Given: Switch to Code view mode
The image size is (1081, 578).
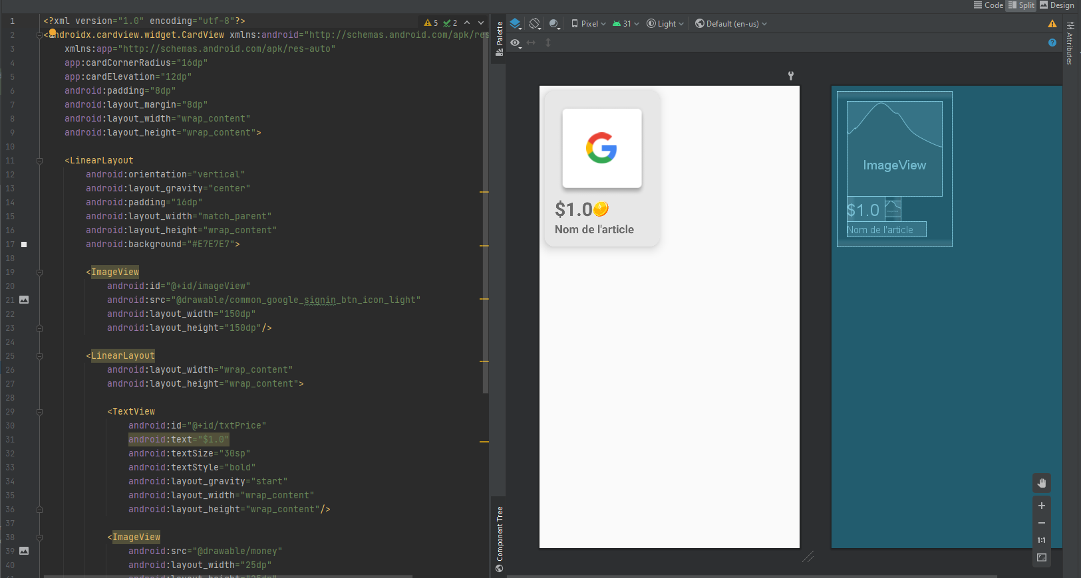Looking at the screenshot, I should tap(989, 5).
